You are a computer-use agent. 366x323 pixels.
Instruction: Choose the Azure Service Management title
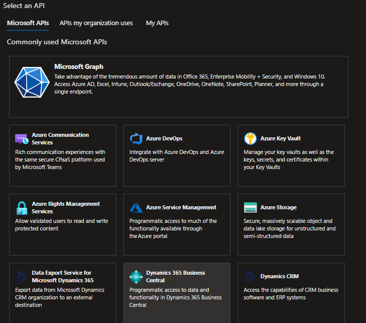tap(181, 208)
